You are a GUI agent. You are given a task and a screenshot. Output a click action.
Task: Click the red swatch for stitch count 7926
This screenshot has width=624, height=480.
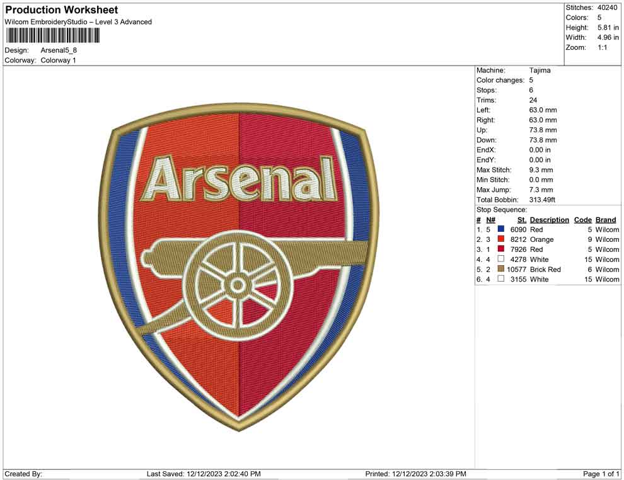click(x=501, y=249)
